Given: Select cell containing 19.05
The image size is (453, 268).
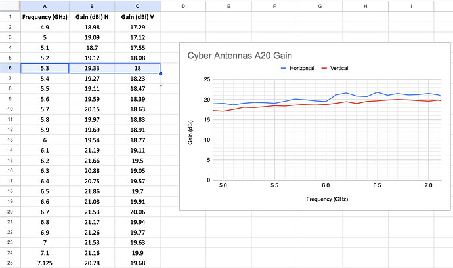Looking at the screenshot, I should point(137,171).
